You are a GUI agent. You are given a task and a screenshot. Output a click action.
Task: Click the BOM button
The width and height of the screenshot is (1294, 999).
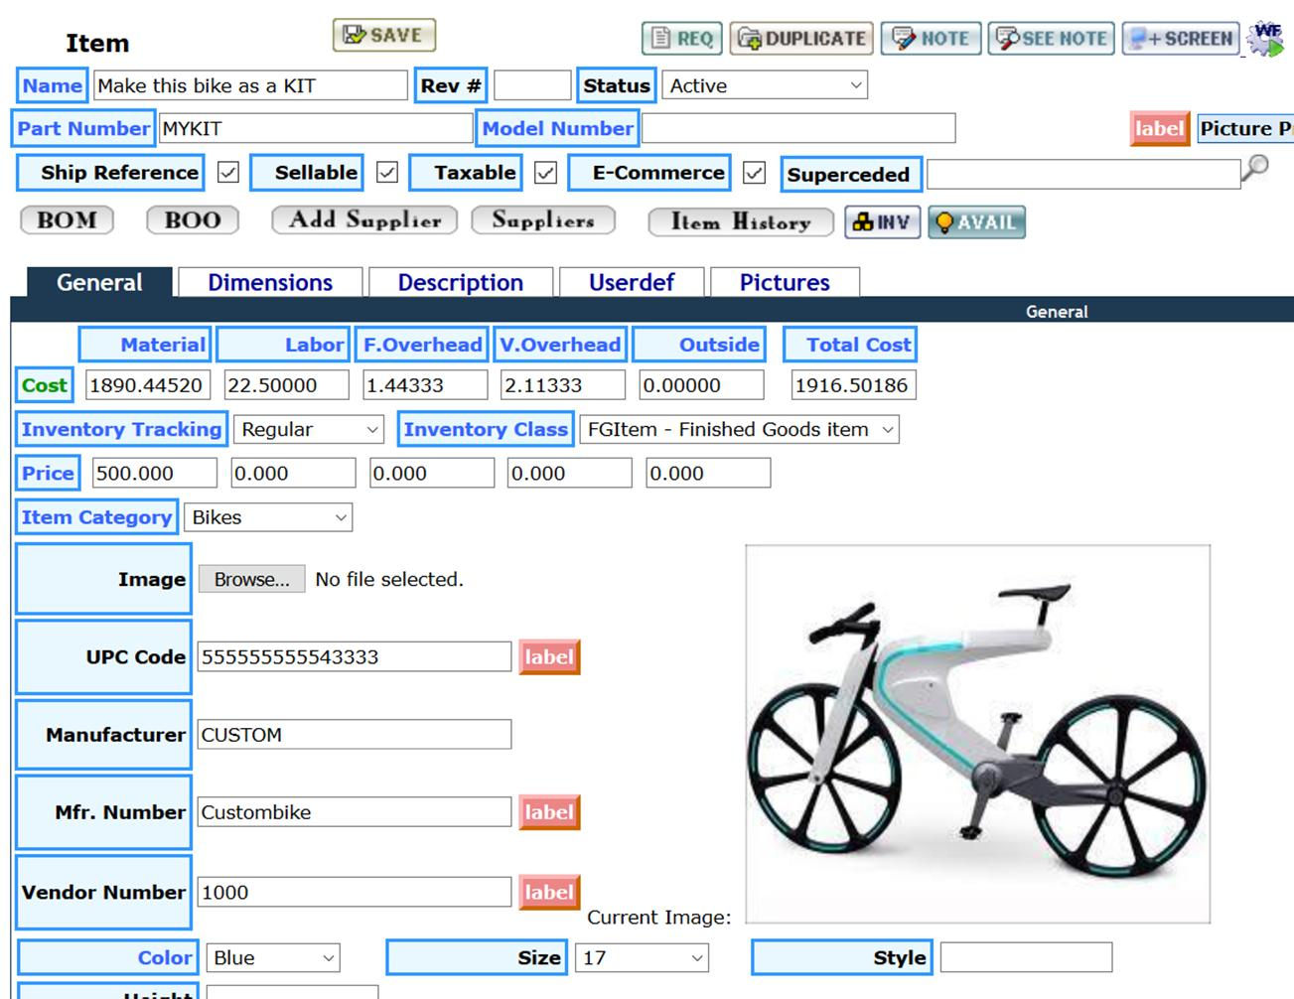click(x=67, y=220)
